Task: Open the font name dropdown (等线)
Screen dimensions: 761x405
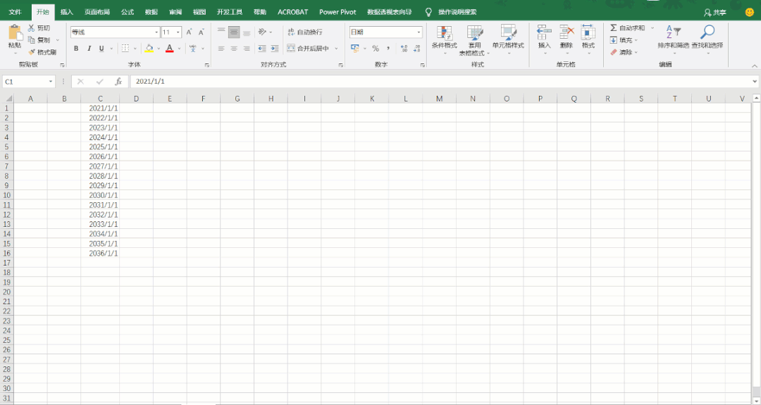Action: pyautogui.click(x=156, y=32)
